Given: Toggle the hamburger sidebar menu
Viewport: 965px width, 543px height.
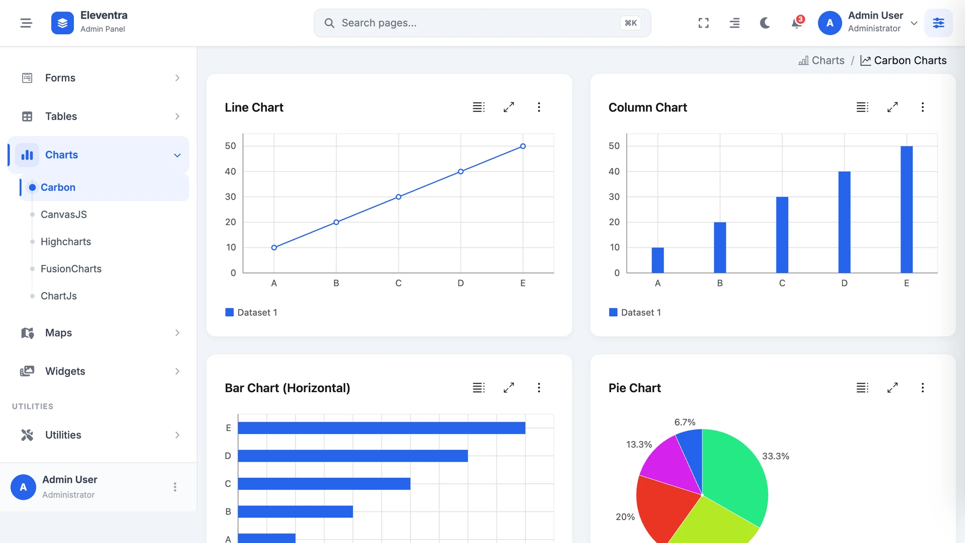Looking at the screenshot, I should coord(26,23).
